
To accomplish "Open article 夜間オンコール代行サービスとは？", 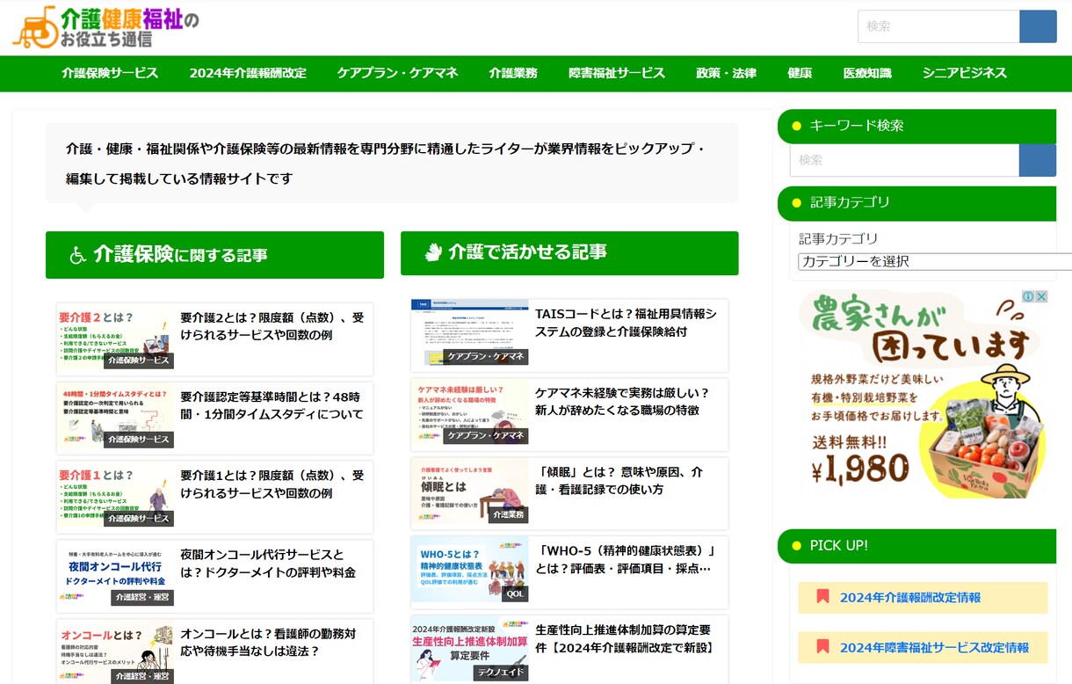I will pyautogui.click(x=268, y=564).
